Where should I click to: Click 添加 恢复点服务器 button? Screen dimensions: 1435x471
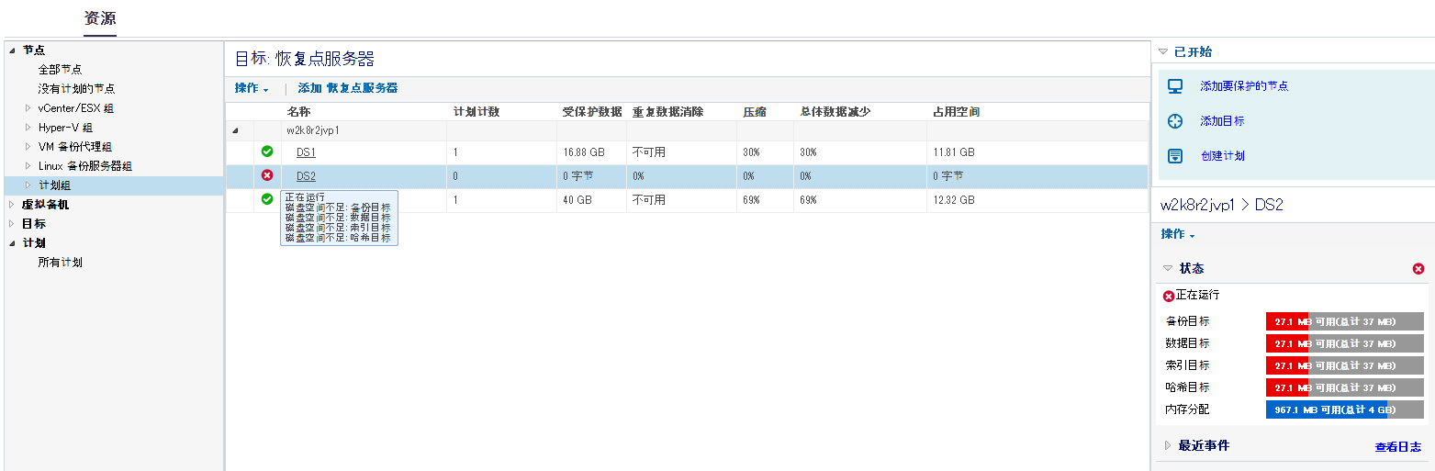[348, 88]
